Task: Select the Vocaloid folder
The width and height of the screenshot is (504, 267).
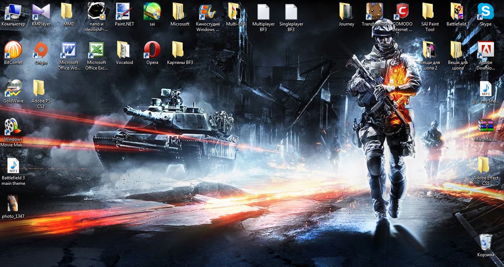Action: coord(124,50)
